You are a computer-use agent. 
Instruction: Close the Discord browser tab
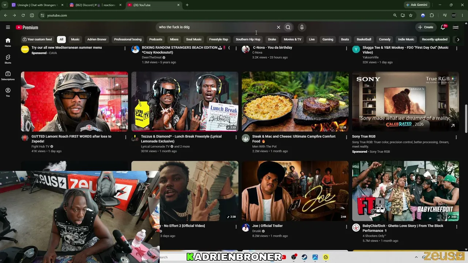click(120, 5)
